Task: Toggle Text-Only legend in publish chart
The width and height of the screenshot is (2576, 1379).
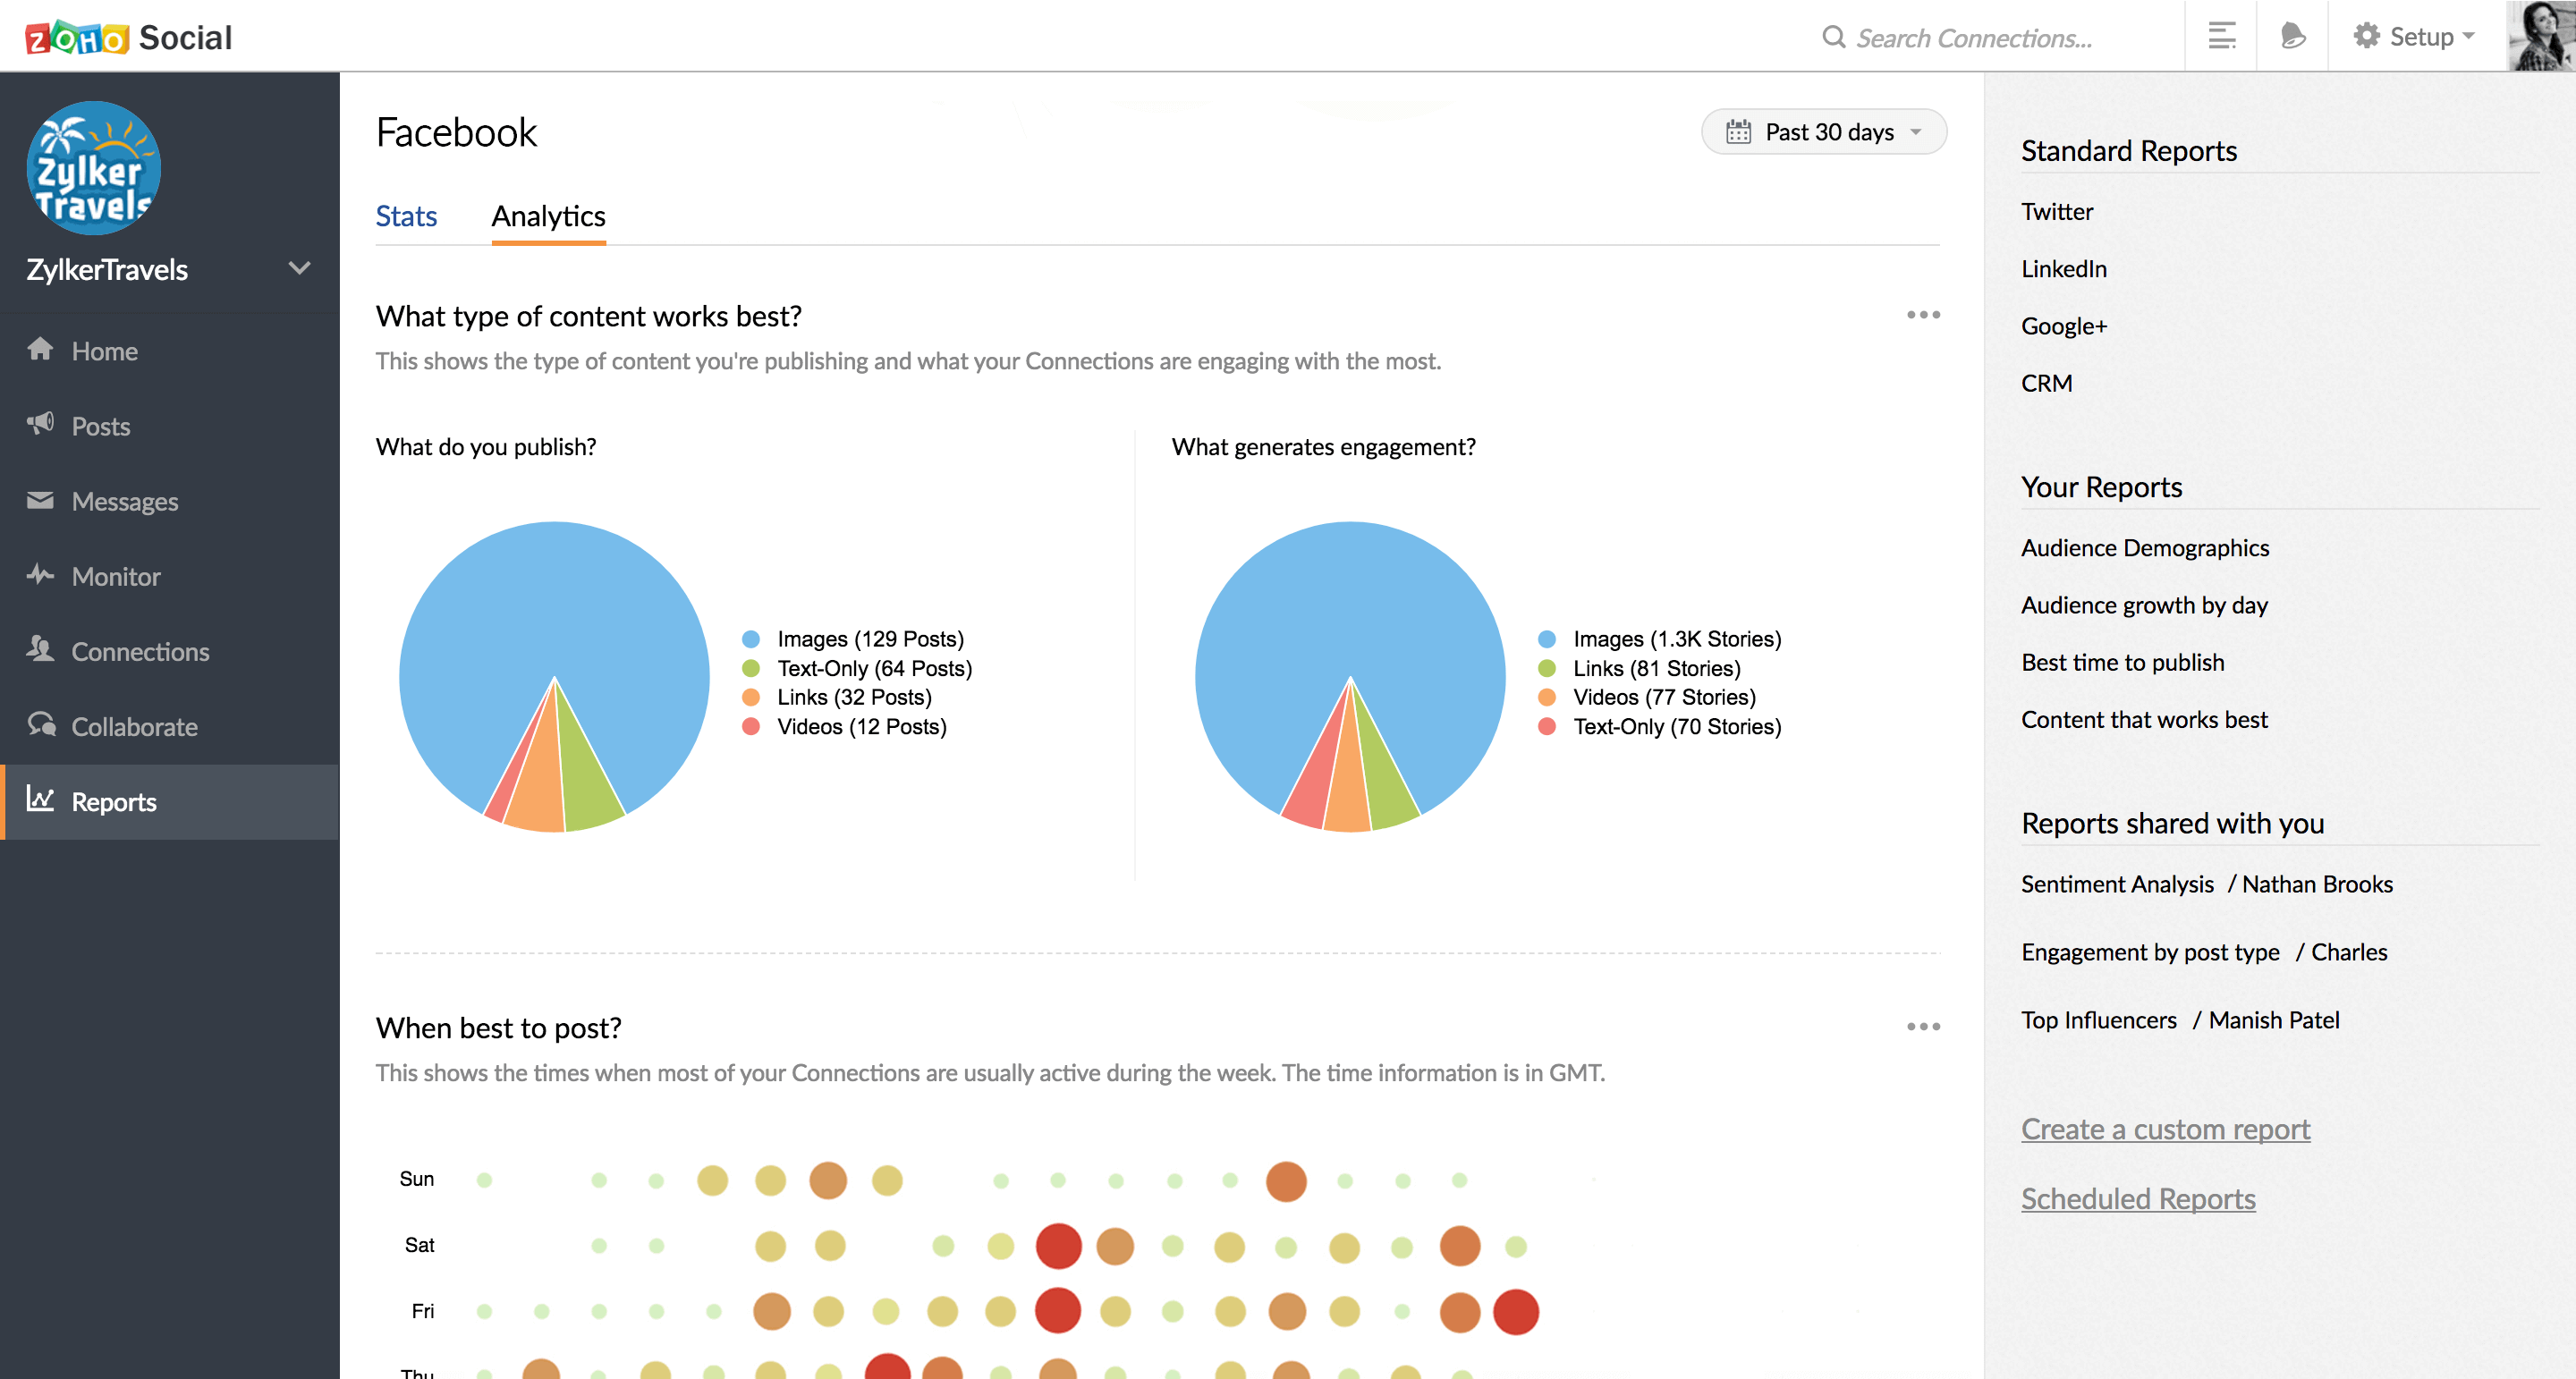Action: [x=857, y=668]
